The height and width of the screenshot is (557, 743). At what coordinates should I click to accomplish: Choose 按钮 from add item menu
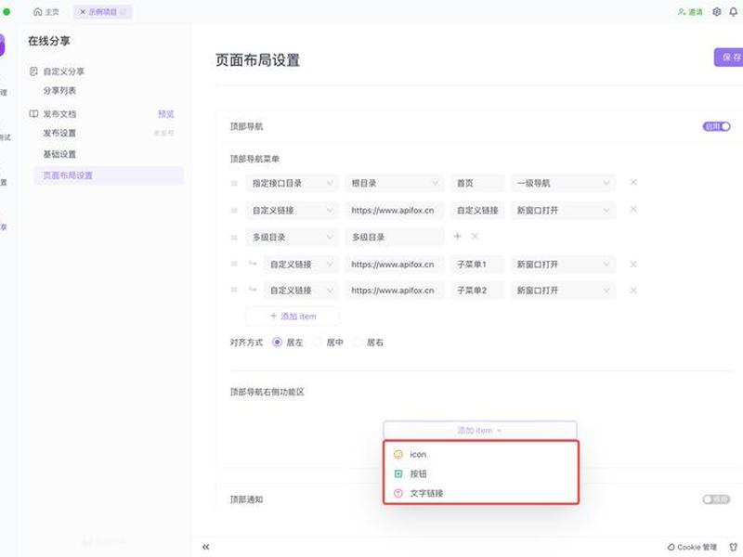480,473
